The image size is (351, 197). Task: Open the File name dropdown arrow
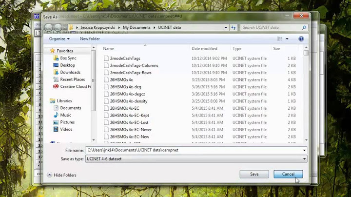304,150
